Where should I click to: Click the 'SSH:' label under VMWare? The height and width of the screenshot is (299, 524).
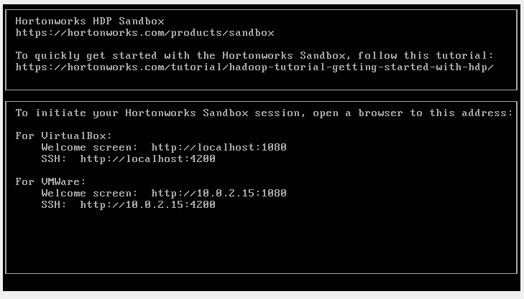[54, 204]
